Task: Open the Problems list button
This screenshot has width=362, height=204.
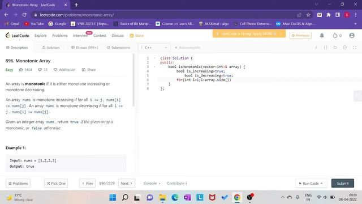Action: tap(18, 183)
